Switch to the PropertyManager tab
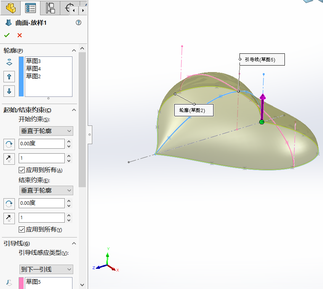 tap(30, 8)
